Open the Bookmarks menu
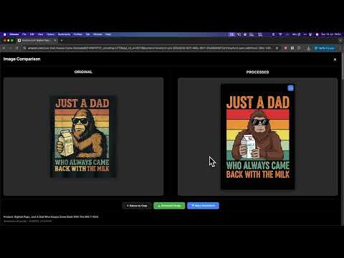The image size is (344, 258). [64, 34]
